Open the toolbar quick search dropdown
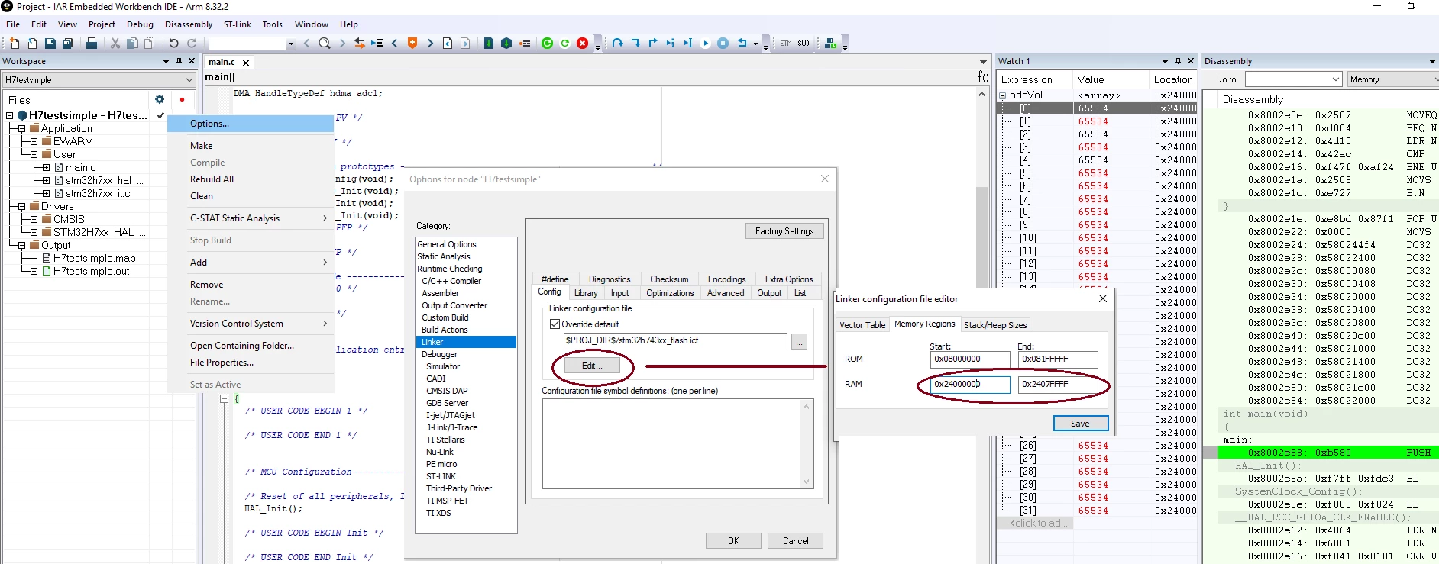Image resolution: width=1439 pixels, height=564 pixels. pos(290,44)
